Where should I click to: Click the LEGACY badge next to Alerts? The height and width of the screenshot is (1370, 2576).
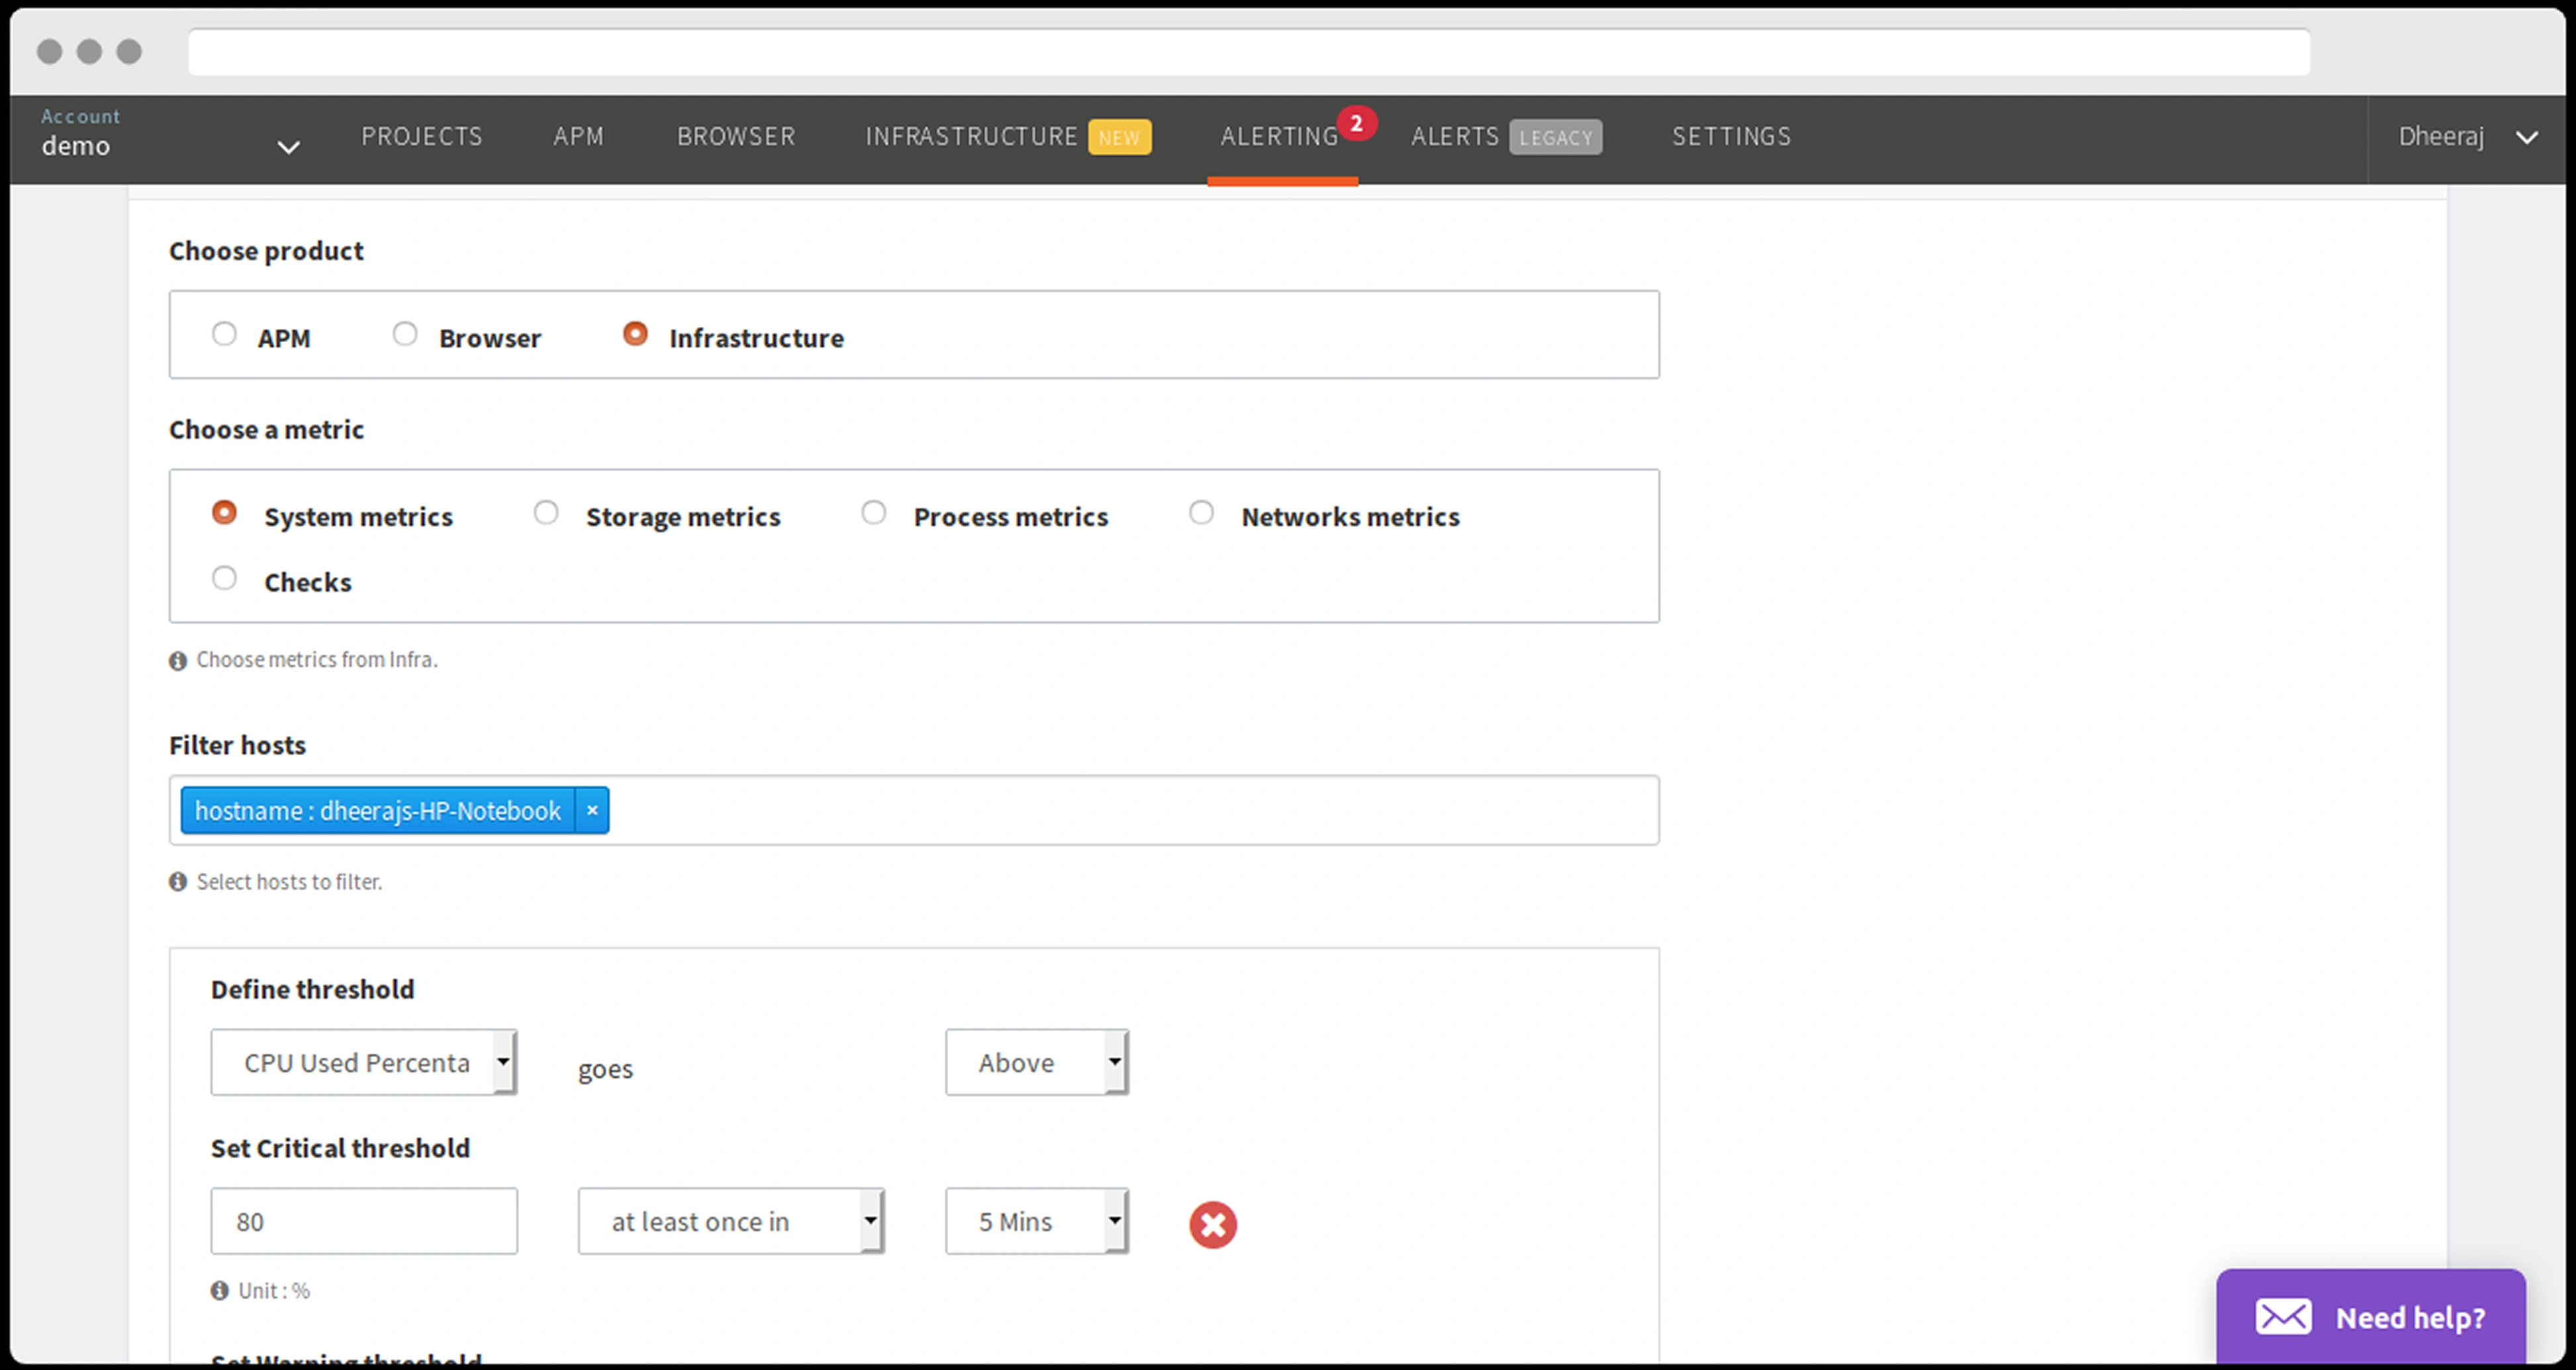tap(1555, 138)
